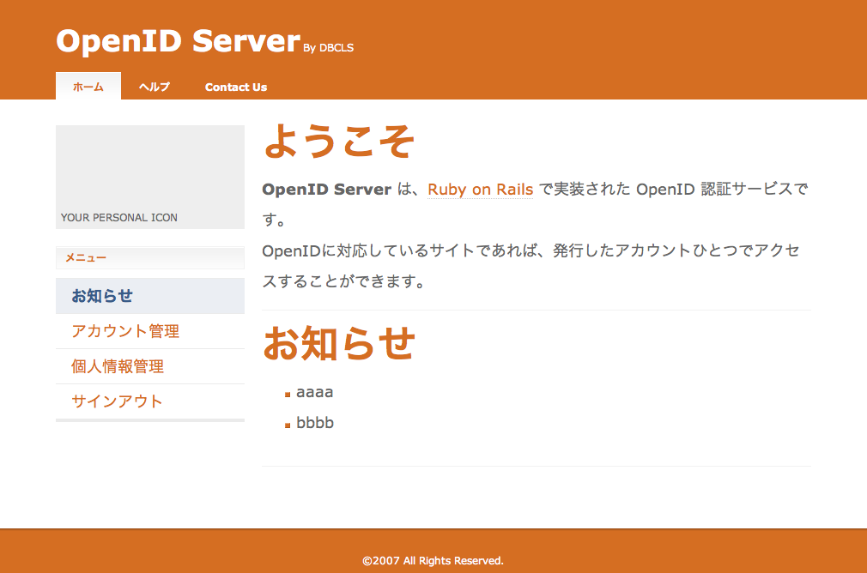The width and height of the screenshot is (867, 573).
Task: Select the aaaa news item
Action: coord(315,392)
